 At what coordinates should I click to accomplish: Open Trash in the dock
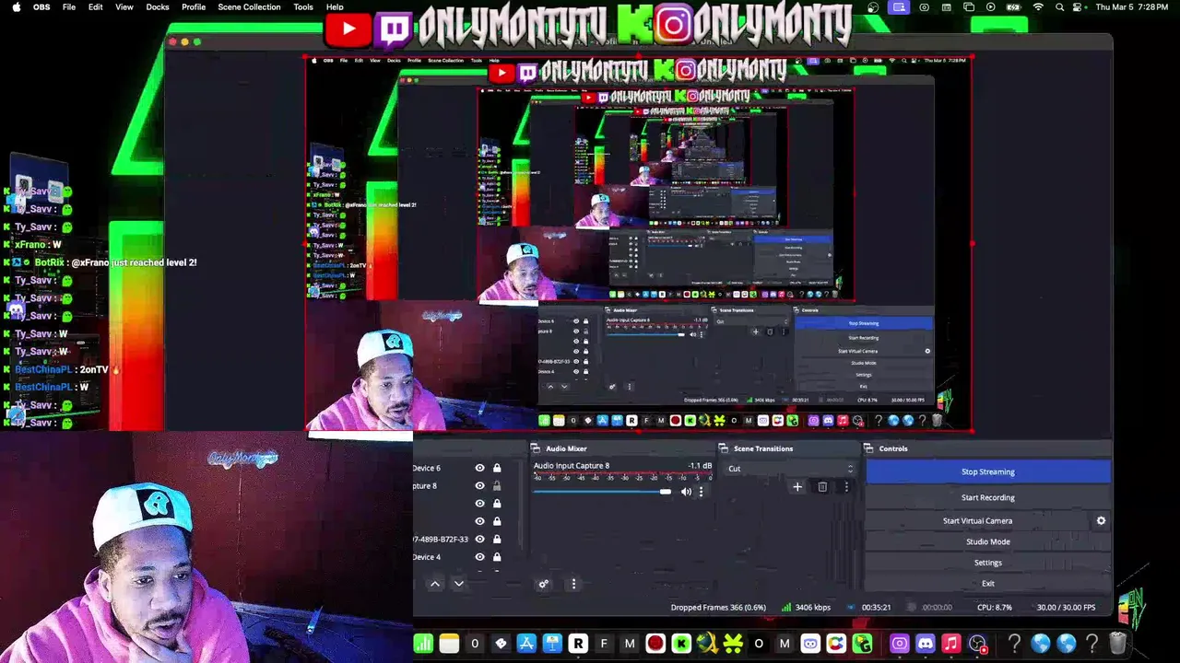tap(1118, 644)
